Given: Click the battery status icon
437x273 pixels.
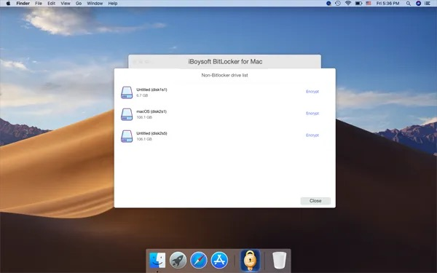Looking at the screenshot, I should pyautogui.click(x=358, y=4).
